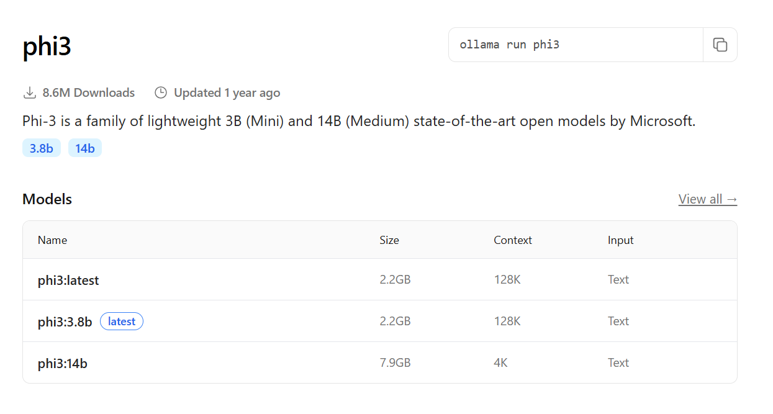This screenshot has height=414, width=773.
Task: Click the 7.9GB size of phi3:14b
Action: (x=396, y=363)
